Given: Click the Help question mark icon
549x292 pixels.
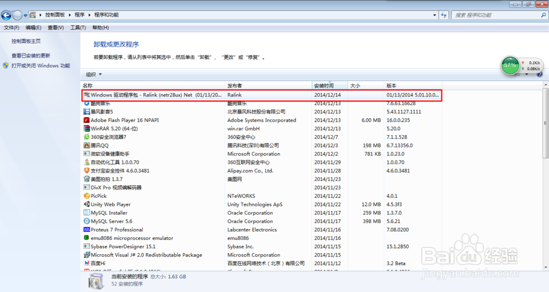Looking at the screenshot, I should (540, 75).
